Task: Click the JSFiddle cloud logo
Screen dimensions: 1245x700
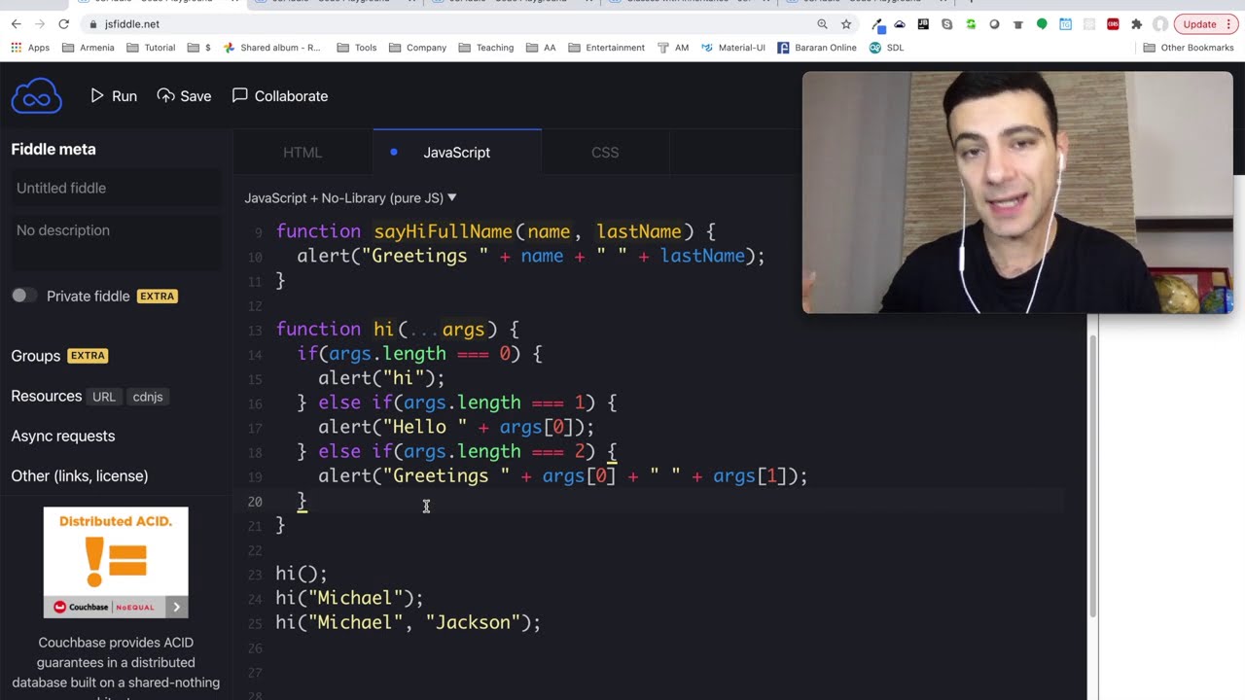Action: [37, 96]
